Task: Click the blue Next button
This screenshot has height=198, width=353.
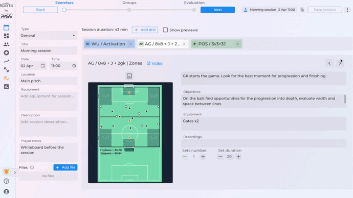Action: pyautogui.click(x=218, y=10)
